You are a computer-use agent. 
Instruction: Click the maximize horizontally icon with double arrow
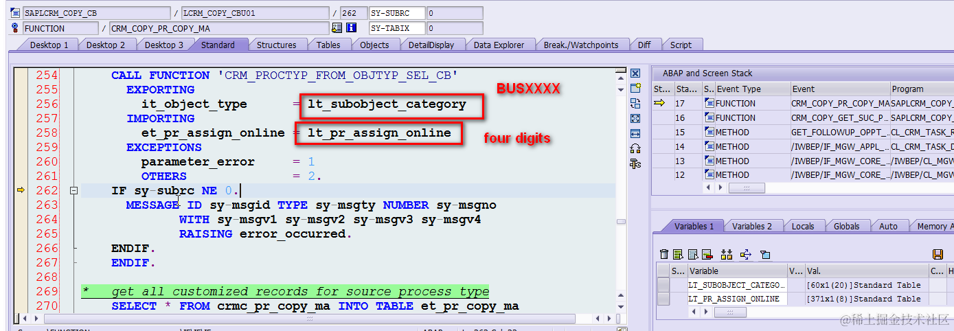[x=635, y=134]
